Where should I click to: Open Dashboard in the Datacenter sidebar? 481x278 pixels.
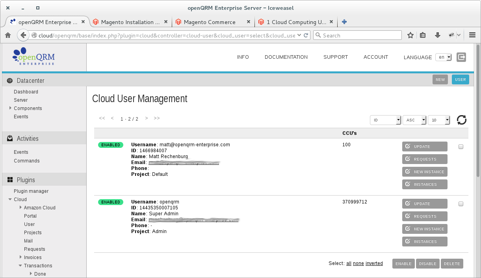pos(26,92)
